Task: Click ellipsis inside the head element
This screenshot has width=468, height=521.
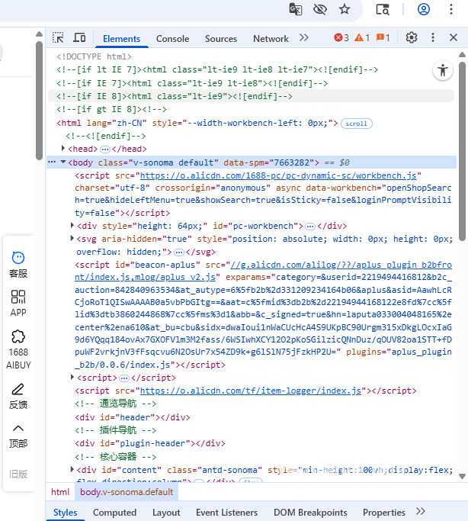Action: click(105, 150)
